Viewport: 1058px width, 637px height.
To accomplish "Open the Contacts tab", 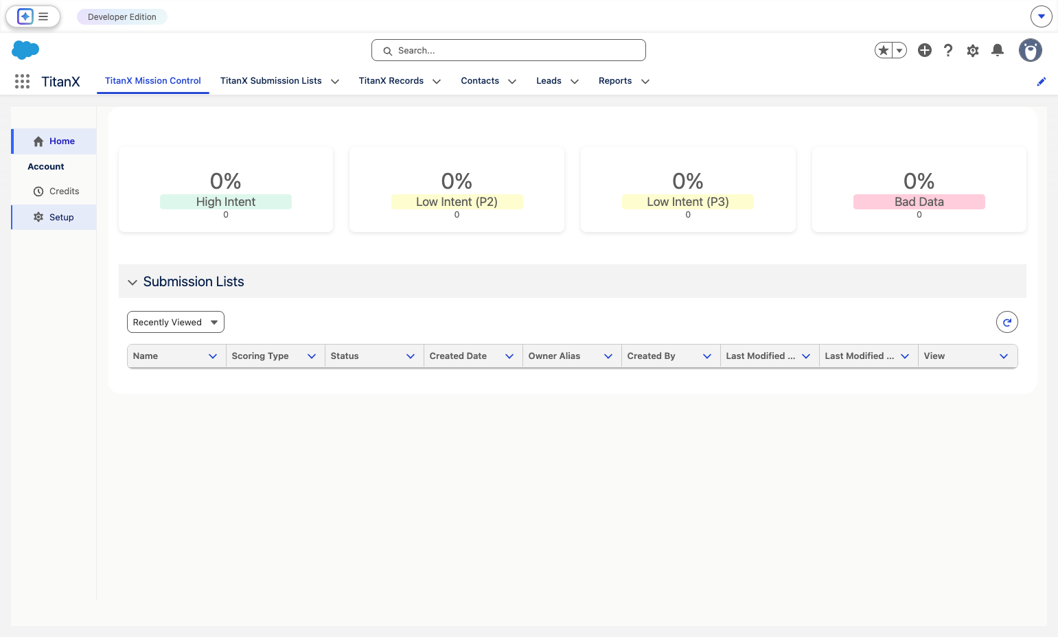I will click(480, 81).
